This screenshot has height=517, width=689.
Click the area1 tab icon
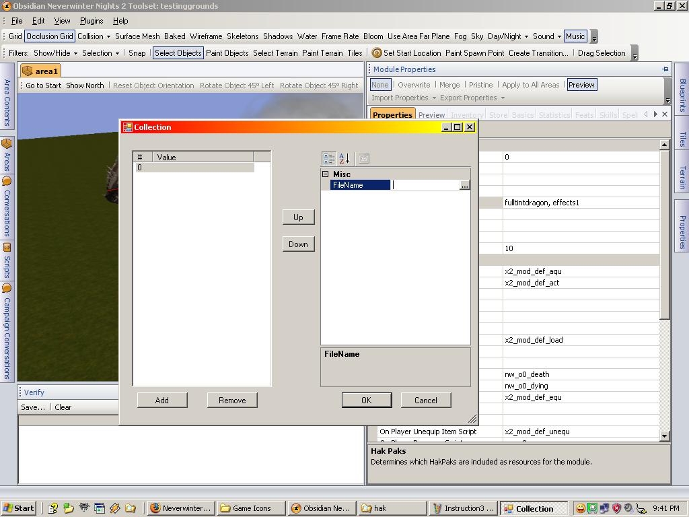(x=28, y=71)
